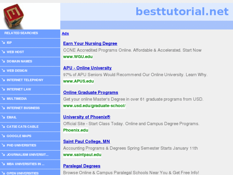The height and width of the screenshot is (175, 233).
Task: Click the arrow icon beside INTERNET TELEPHONY
Action: pyautogui.click(x=4, y=80)
